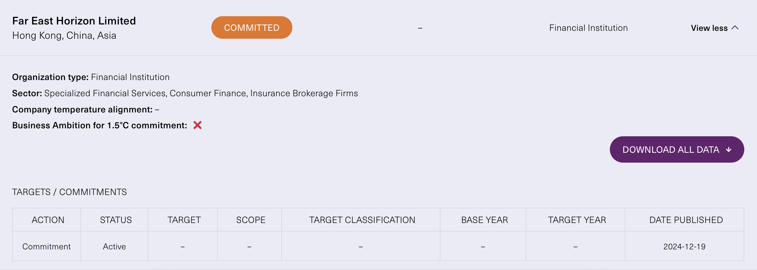Click the red X commitment icon
This screenshot has width=757, height=270.
click(197, 125)
